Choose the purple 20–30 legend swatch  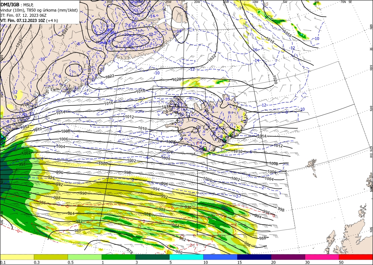(288, 257)
